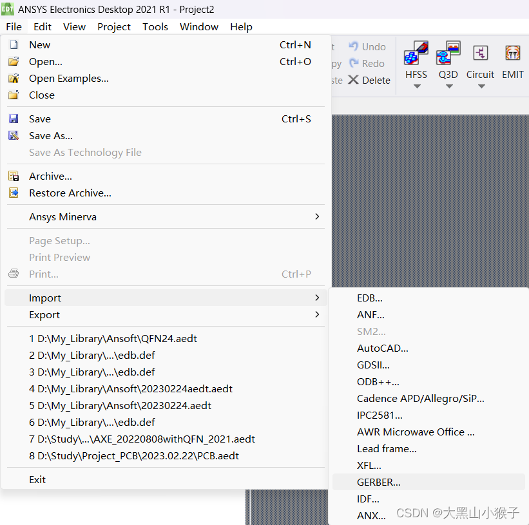
Task: Open recent file 3 edb.def
Action: click(166, 372)
